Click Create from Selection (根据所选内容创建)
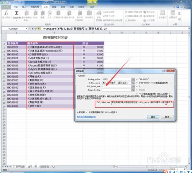This screenshot has height=173, width=192. point(113,20)
